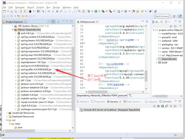The height and width of the screenshot is (139, 185).
Task: Select Tomcat v8.5 Server at localhost
Action: (x=110, y=110)
